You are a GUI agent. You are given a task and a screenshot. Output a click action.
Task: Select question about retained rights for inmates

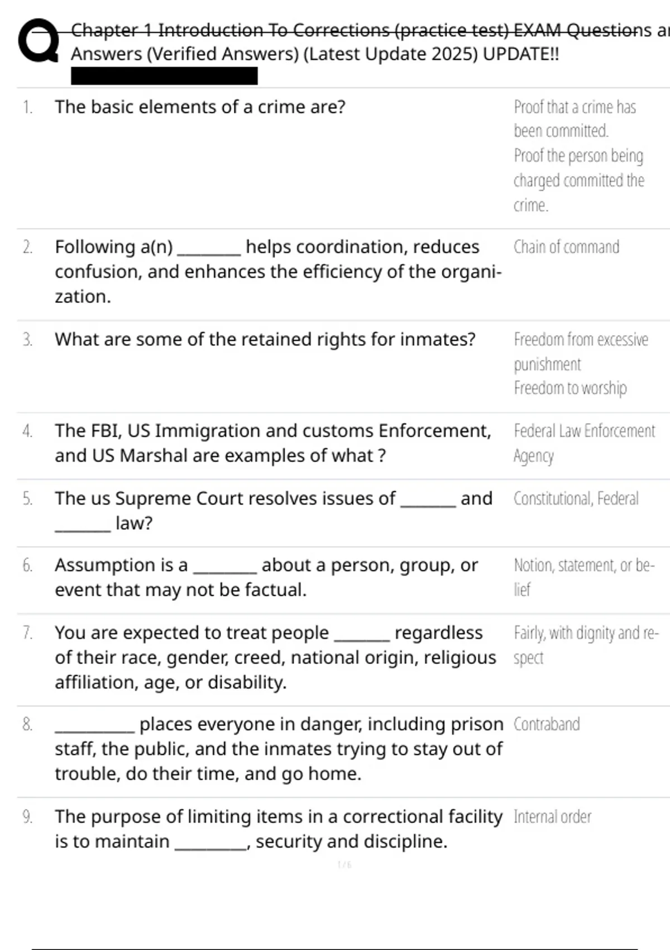(x=265, y=339)
